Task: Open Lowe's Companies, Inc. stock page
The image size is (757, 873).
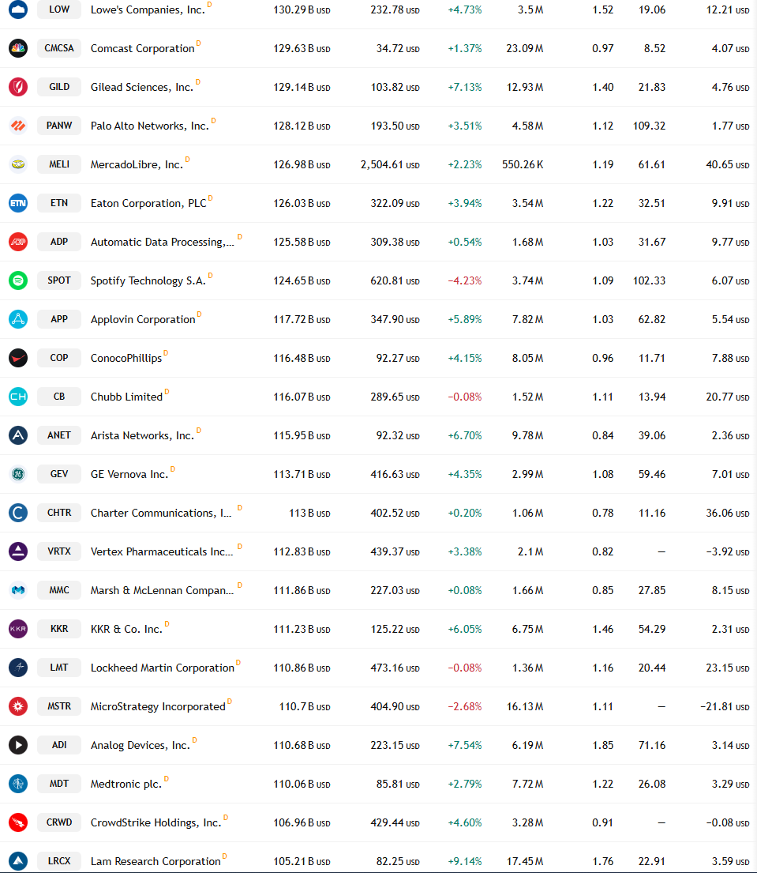Action: point(148,9)
